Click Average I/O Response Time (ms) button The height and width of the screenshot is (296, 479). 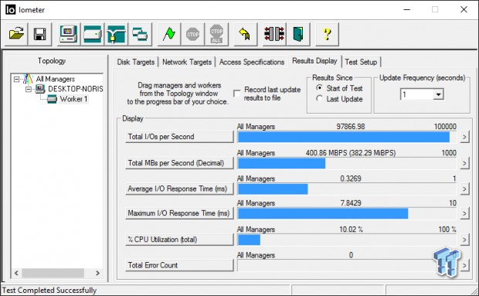[179, 189]
